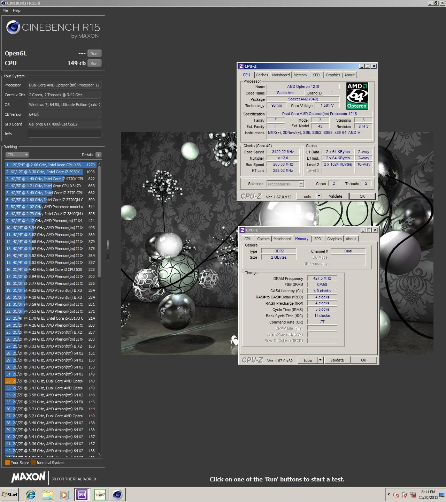This screenshot has width=446, height=502.
Task: Click Validate in lower CPU-Z window
Action: pyautogui.click(x=337, y=360)
